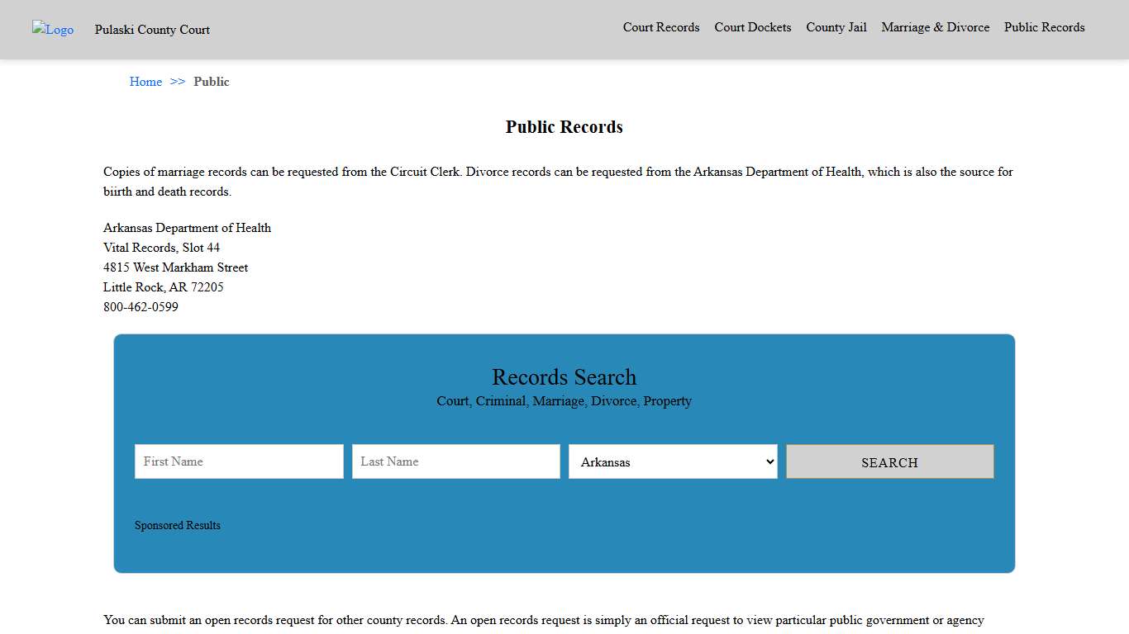Open the Marriage & Divorce section
1129x634 pixels.
pyautogui.click(x=935, y=27)
